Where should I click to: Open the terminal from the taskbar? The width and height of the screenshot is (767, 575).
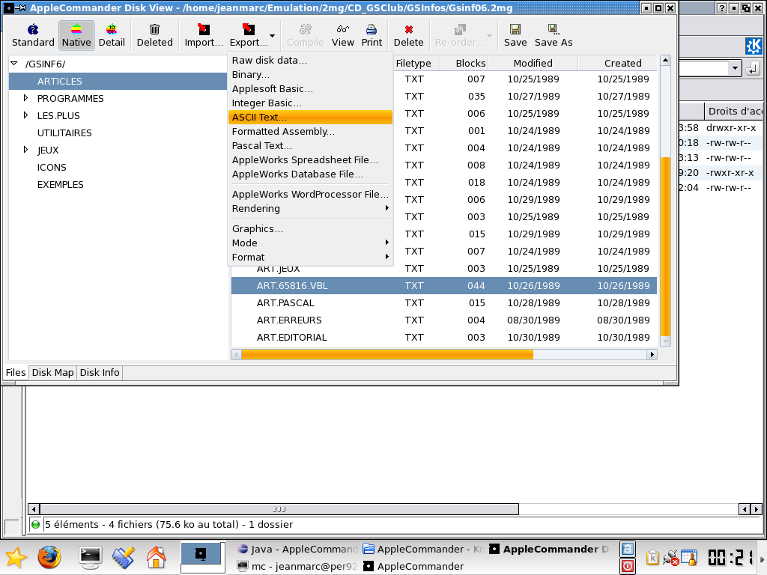(x=91, y=557)
